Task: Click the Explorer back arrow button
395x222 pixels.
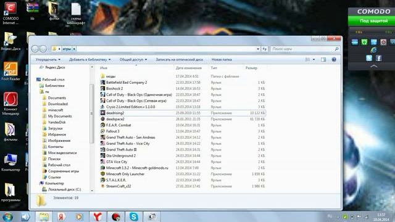Action: click(35, 49)
